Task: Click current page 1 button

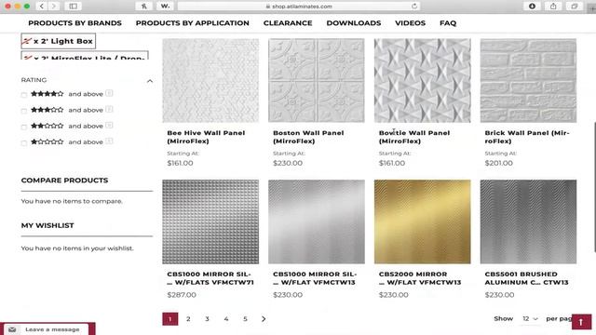Action: coord(169,319)
